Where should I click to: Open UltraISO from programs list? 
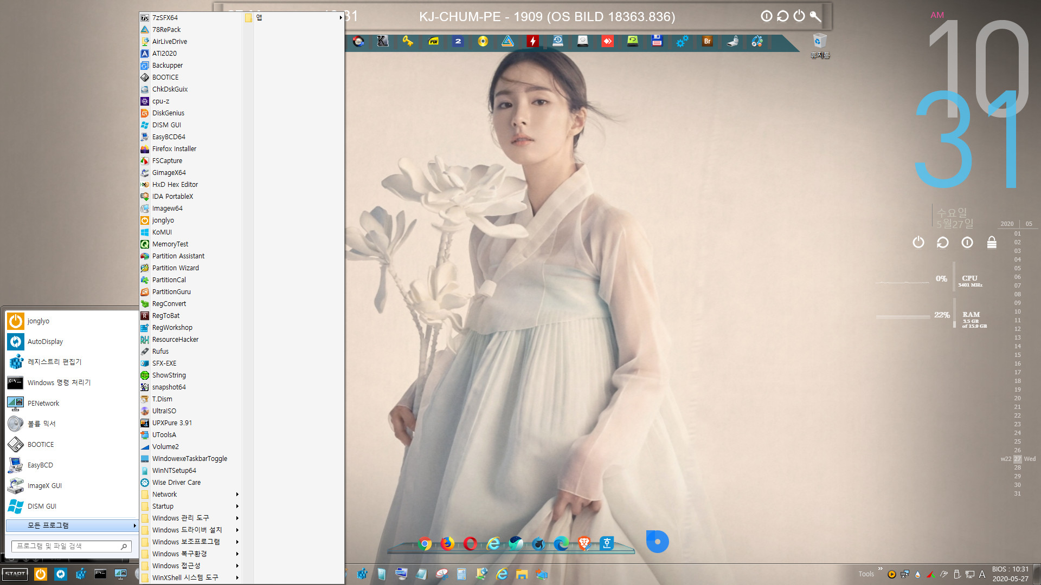tap(190, 411)
